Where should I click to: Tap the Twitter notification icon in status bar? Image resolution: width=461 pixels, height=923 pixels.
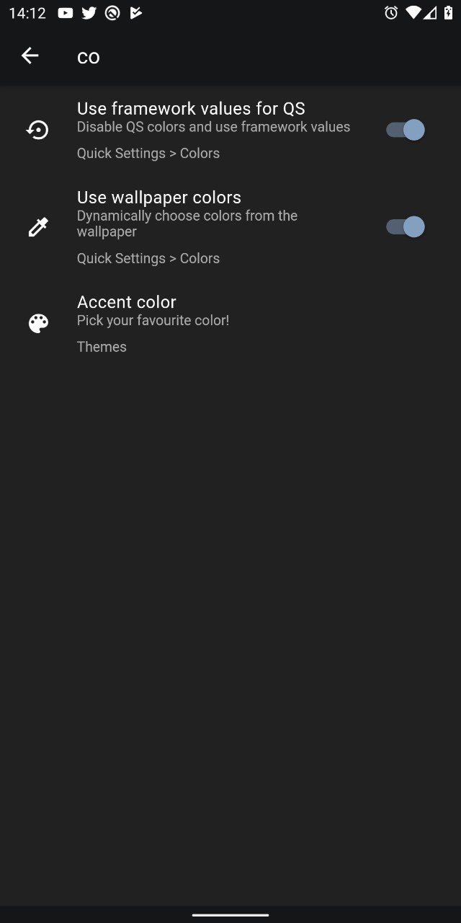pos(89,12)
